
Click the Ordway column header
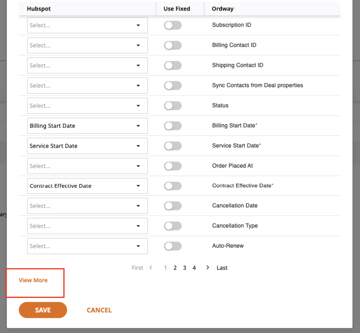click(x=223, y=9)
